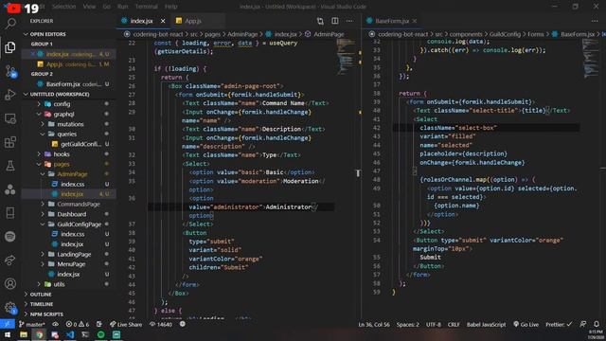Click the feedback icon in status bar

pyautogui.click(x=583, y=324)
